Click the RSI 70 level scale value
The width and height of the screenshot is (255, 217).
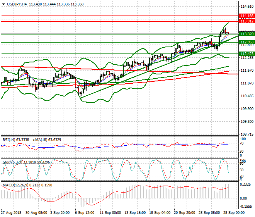point(241,143)
